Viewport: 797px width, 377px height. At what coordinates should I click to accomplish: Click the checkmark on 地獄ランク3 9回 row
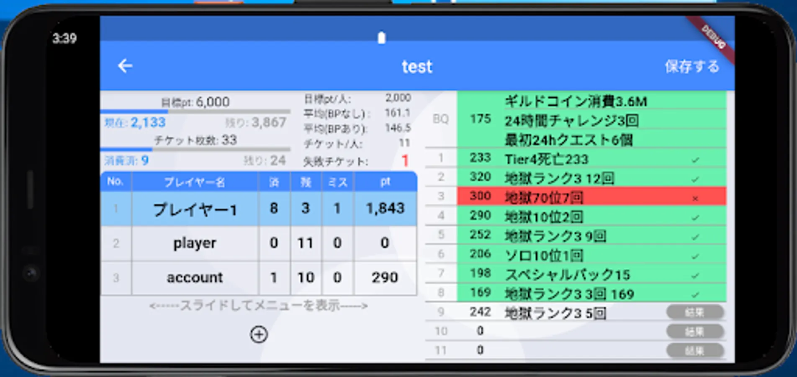pyautogui.click(x=695, y=237)
